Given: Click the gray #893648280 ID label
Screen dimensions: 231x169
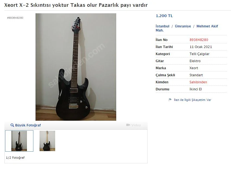Looking at the screenshot, I should 15,18.
